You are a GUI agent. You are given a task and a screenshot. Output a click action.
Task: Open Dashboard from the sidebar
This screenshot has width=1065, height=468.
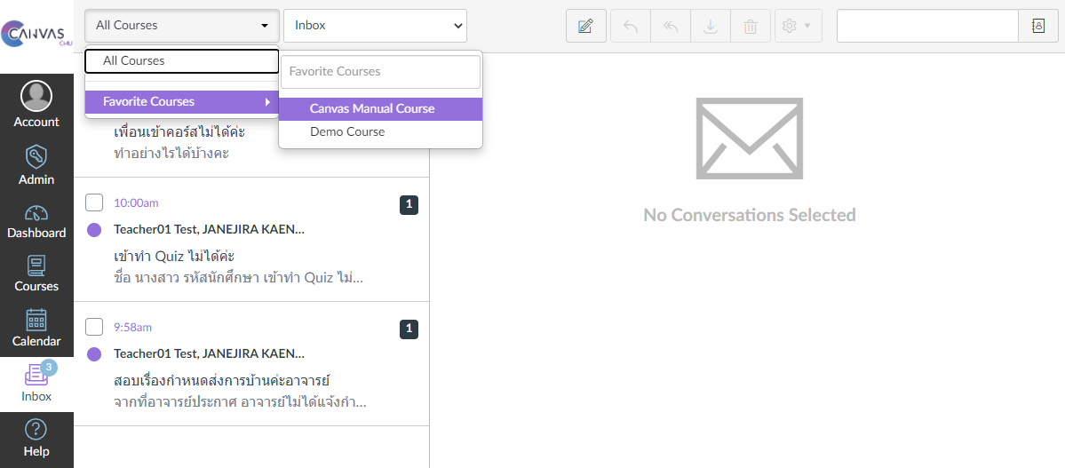pos(36,221)
